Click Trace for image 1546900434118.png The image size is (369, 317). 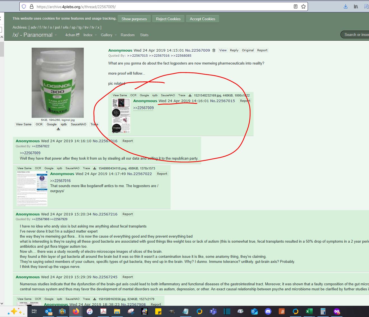click(x=86, y=168)
